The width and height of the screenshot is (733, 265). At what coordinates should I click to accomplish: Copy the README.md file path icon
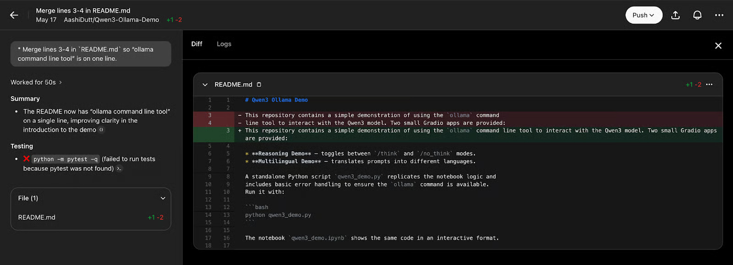259,85
